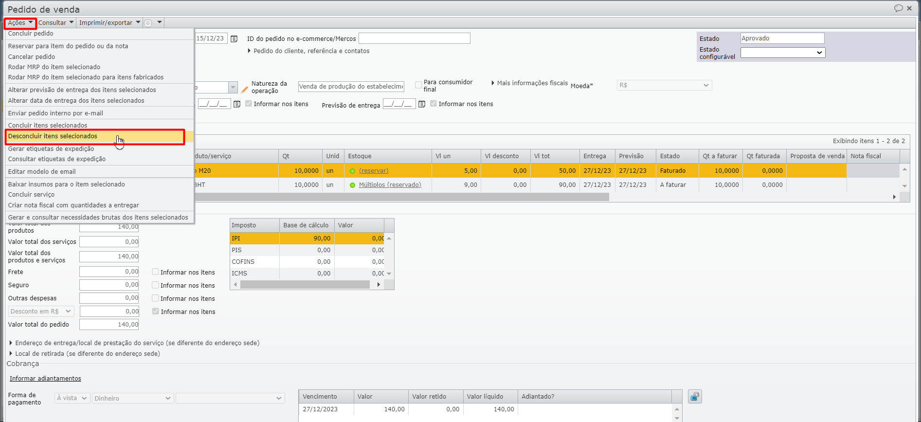Select Desconcluir itens selecionados menu entry

click(x=53, y=136)
